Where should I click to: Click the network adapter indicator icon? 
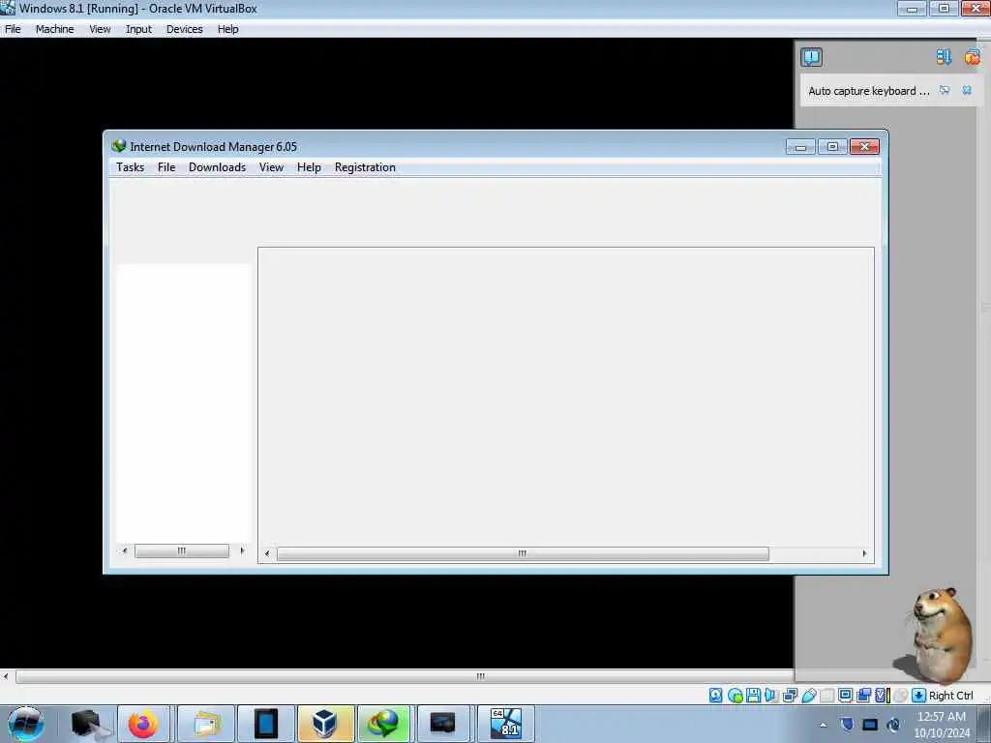pos(790,696)
